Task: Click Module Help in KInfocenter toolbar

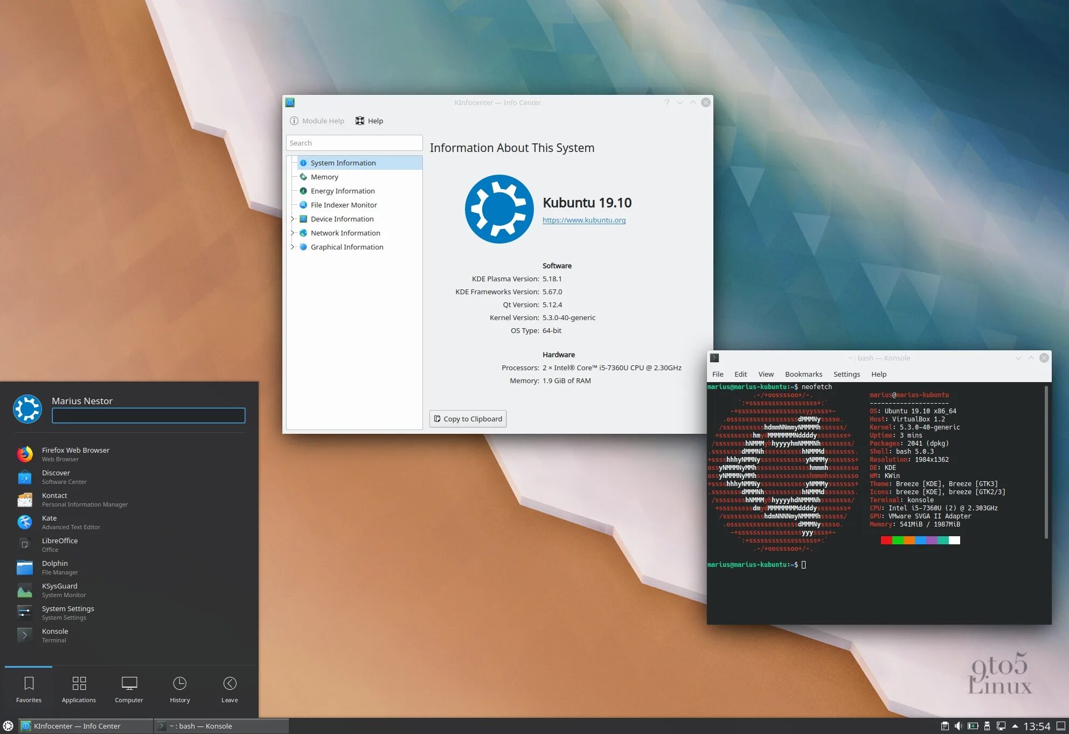Action: [x=317, y=121]
